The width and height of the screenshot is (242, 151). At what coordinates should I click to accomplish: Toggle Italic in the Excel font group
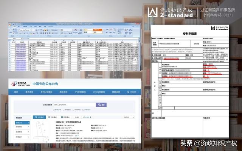(x=22, y=33)
